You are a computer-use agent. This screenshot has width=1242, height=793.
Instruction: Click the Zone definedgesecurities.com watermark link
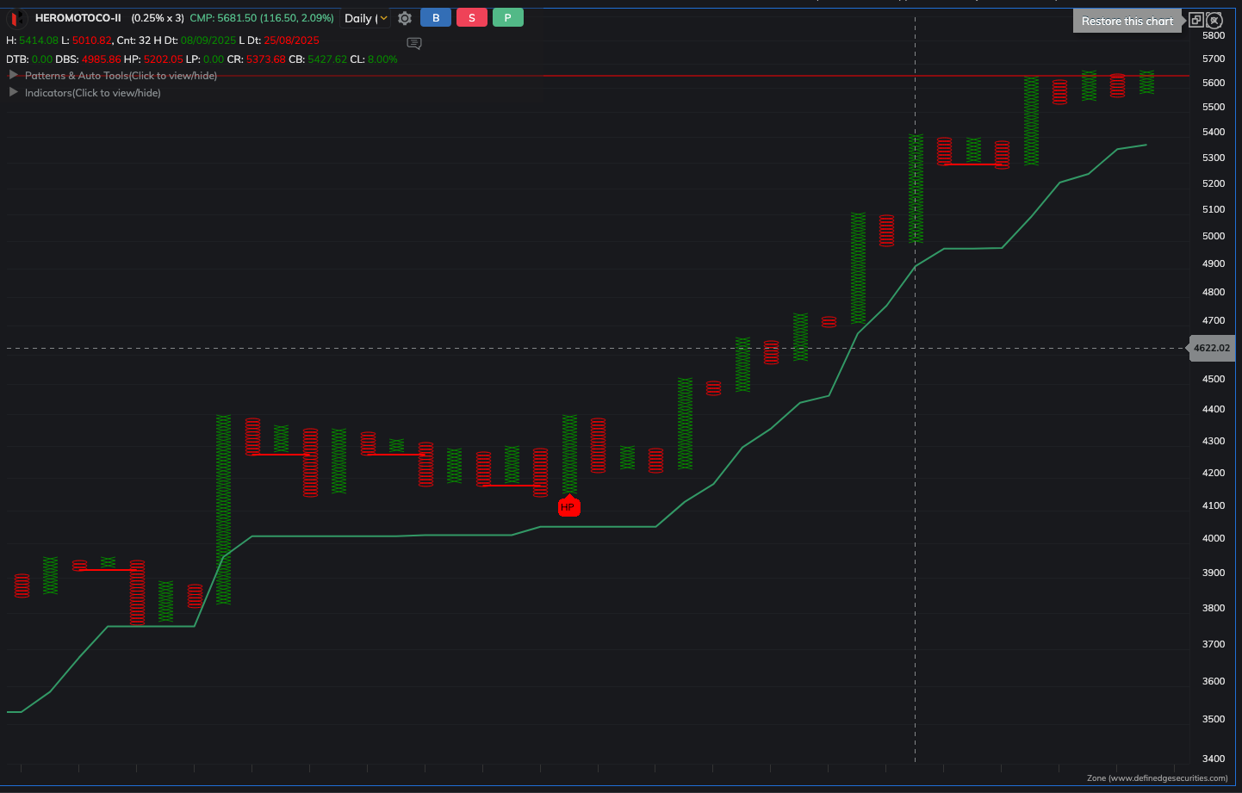pos(1157,778)
